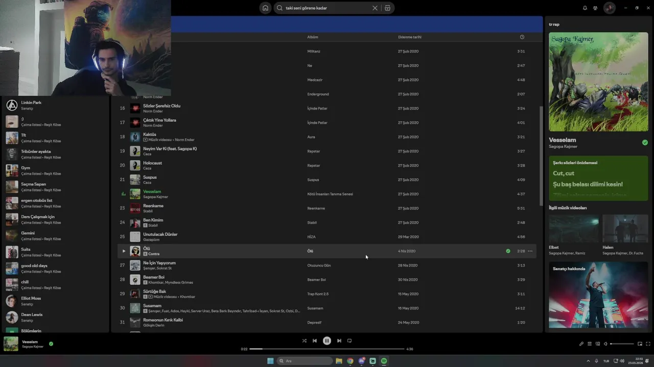Go to Spotify Home via house icon
This screenshot has height=367, width=654.
(265, 8)
